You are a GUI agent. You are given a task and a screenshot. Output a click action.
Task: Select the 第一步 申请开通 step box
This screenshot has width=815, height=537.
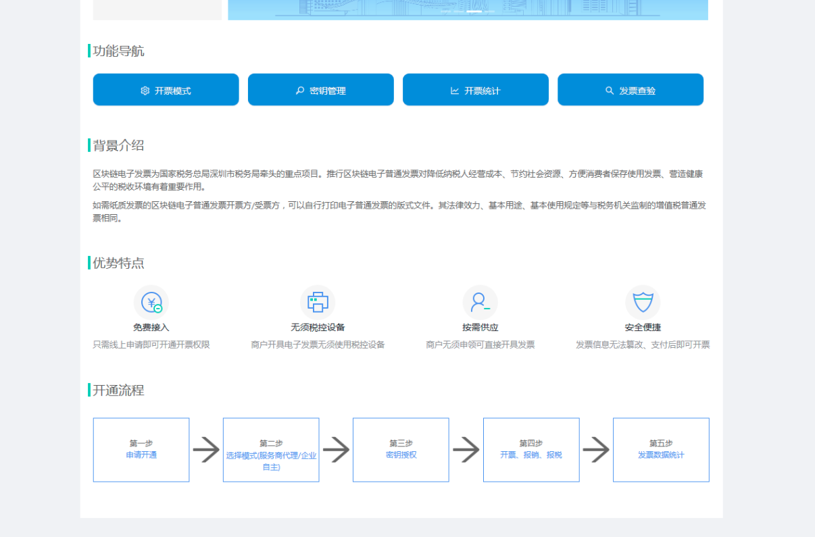tap(141, 450)
